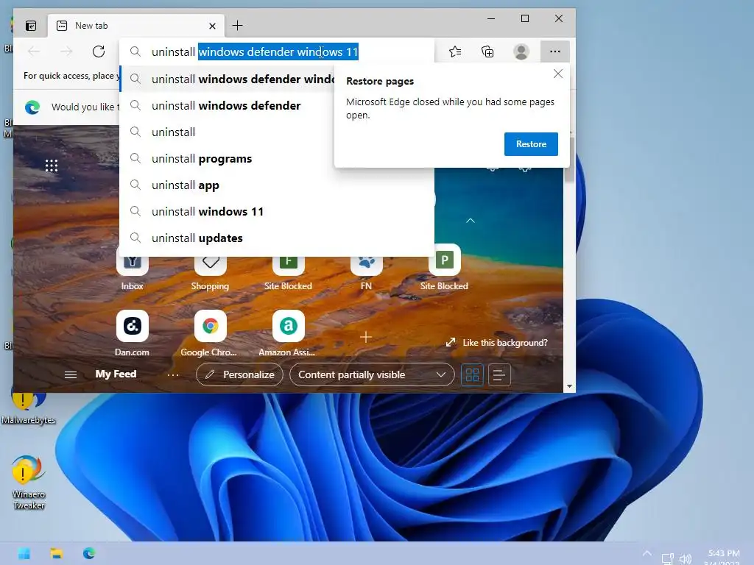Select suggestion 'uninstall updates'
This screenshot has width=754, height=565.
(x=277, y=238)
